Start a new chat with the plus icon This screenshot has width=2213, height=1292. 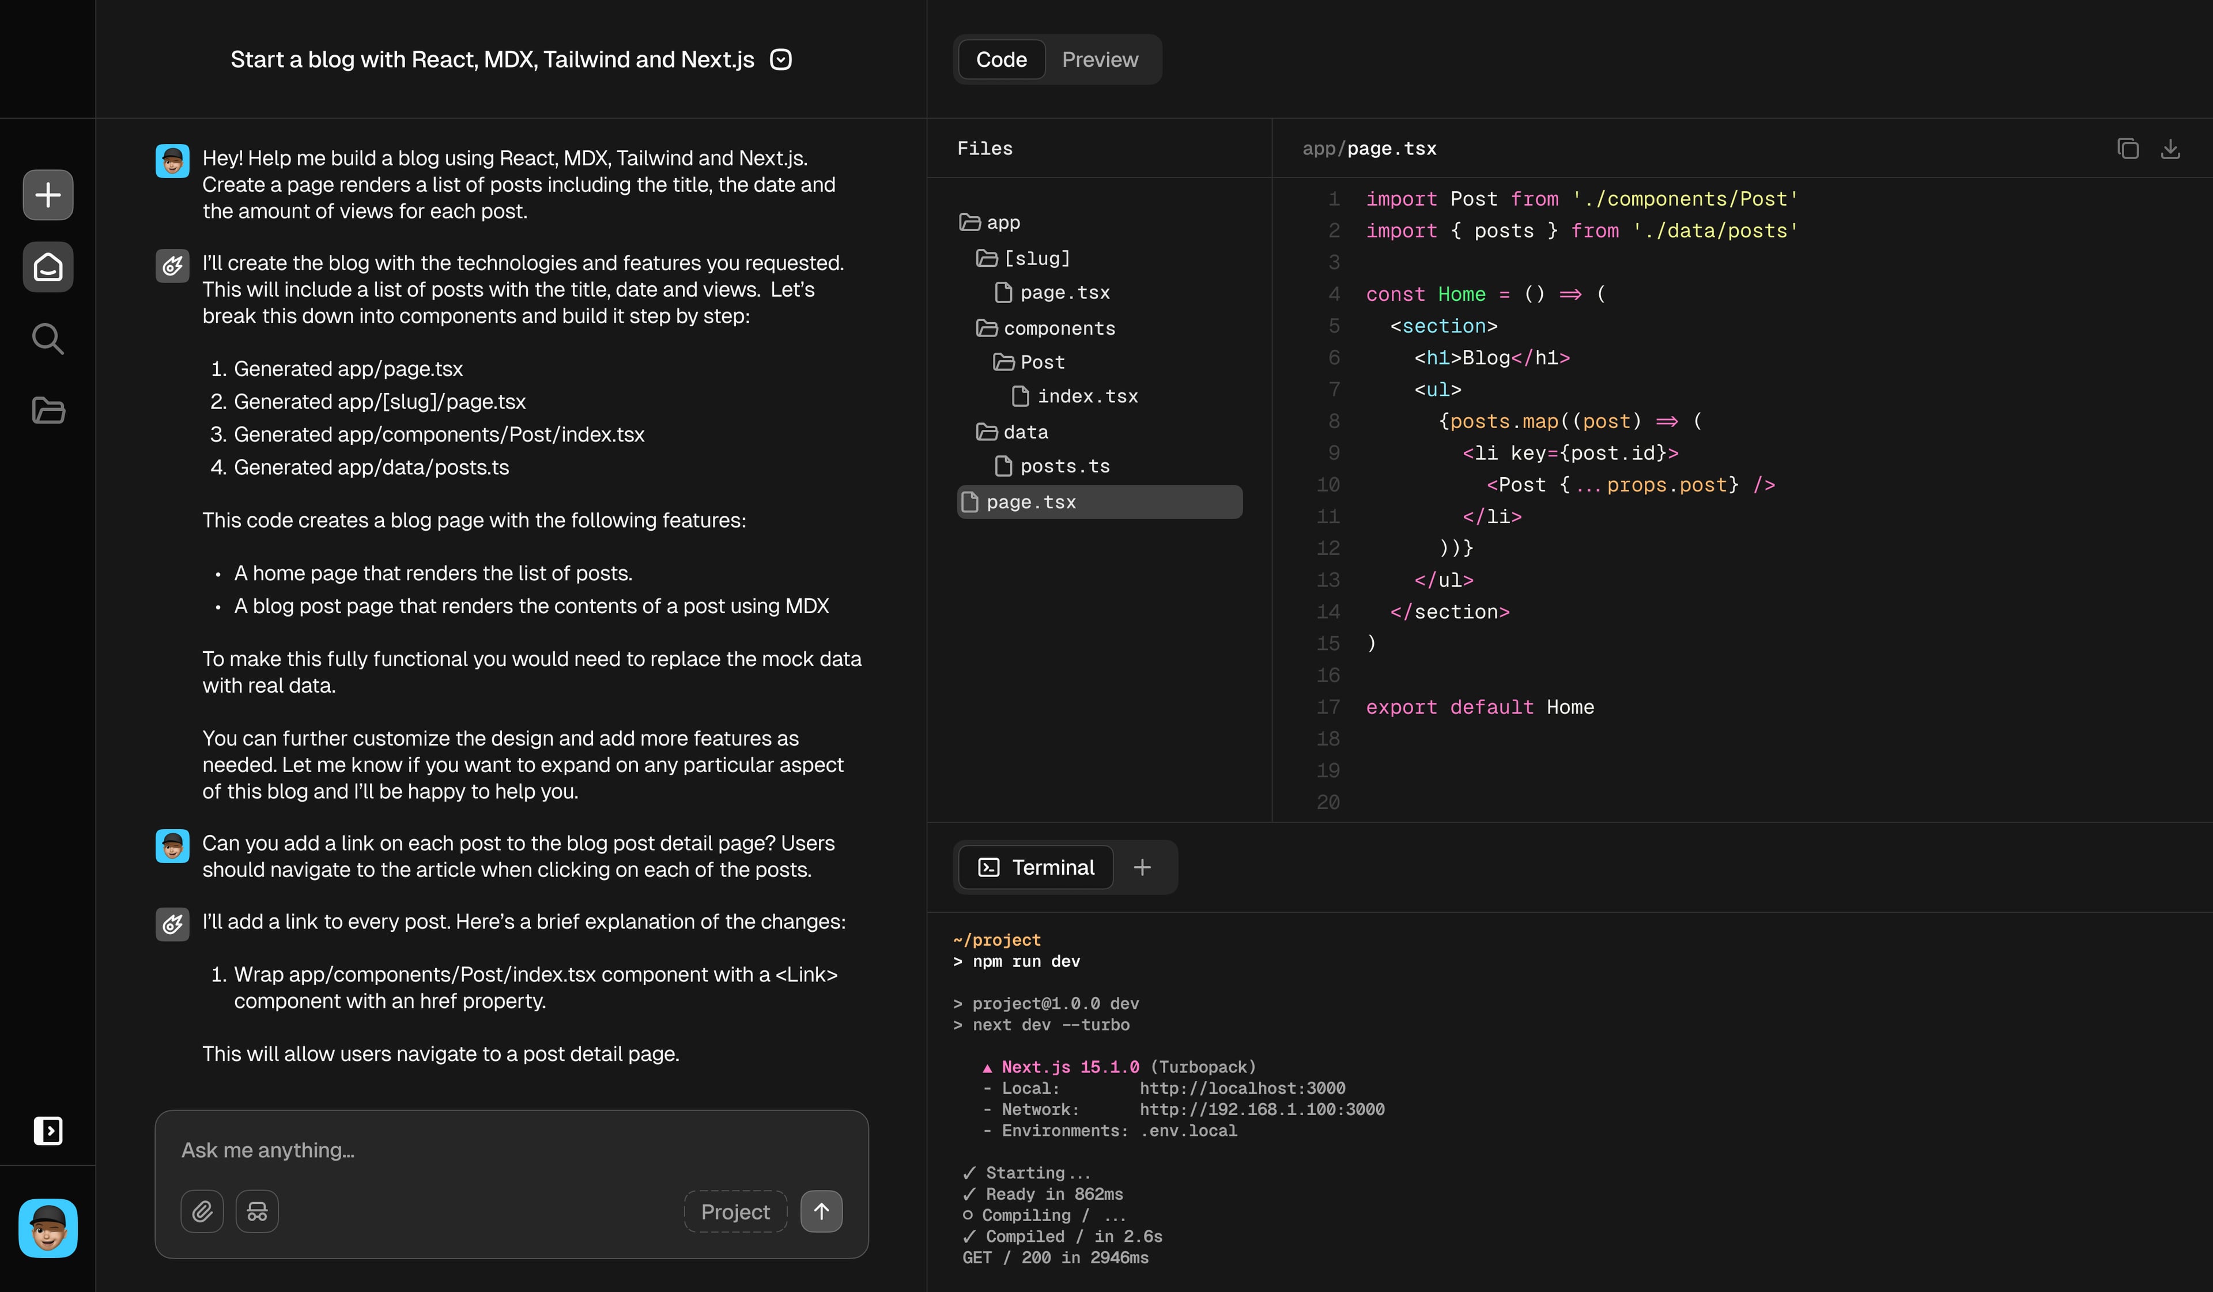(x=47, y=194)
